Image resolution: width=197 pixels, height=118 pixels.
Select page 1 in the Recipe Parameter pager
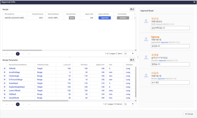(x=18, y=104)
